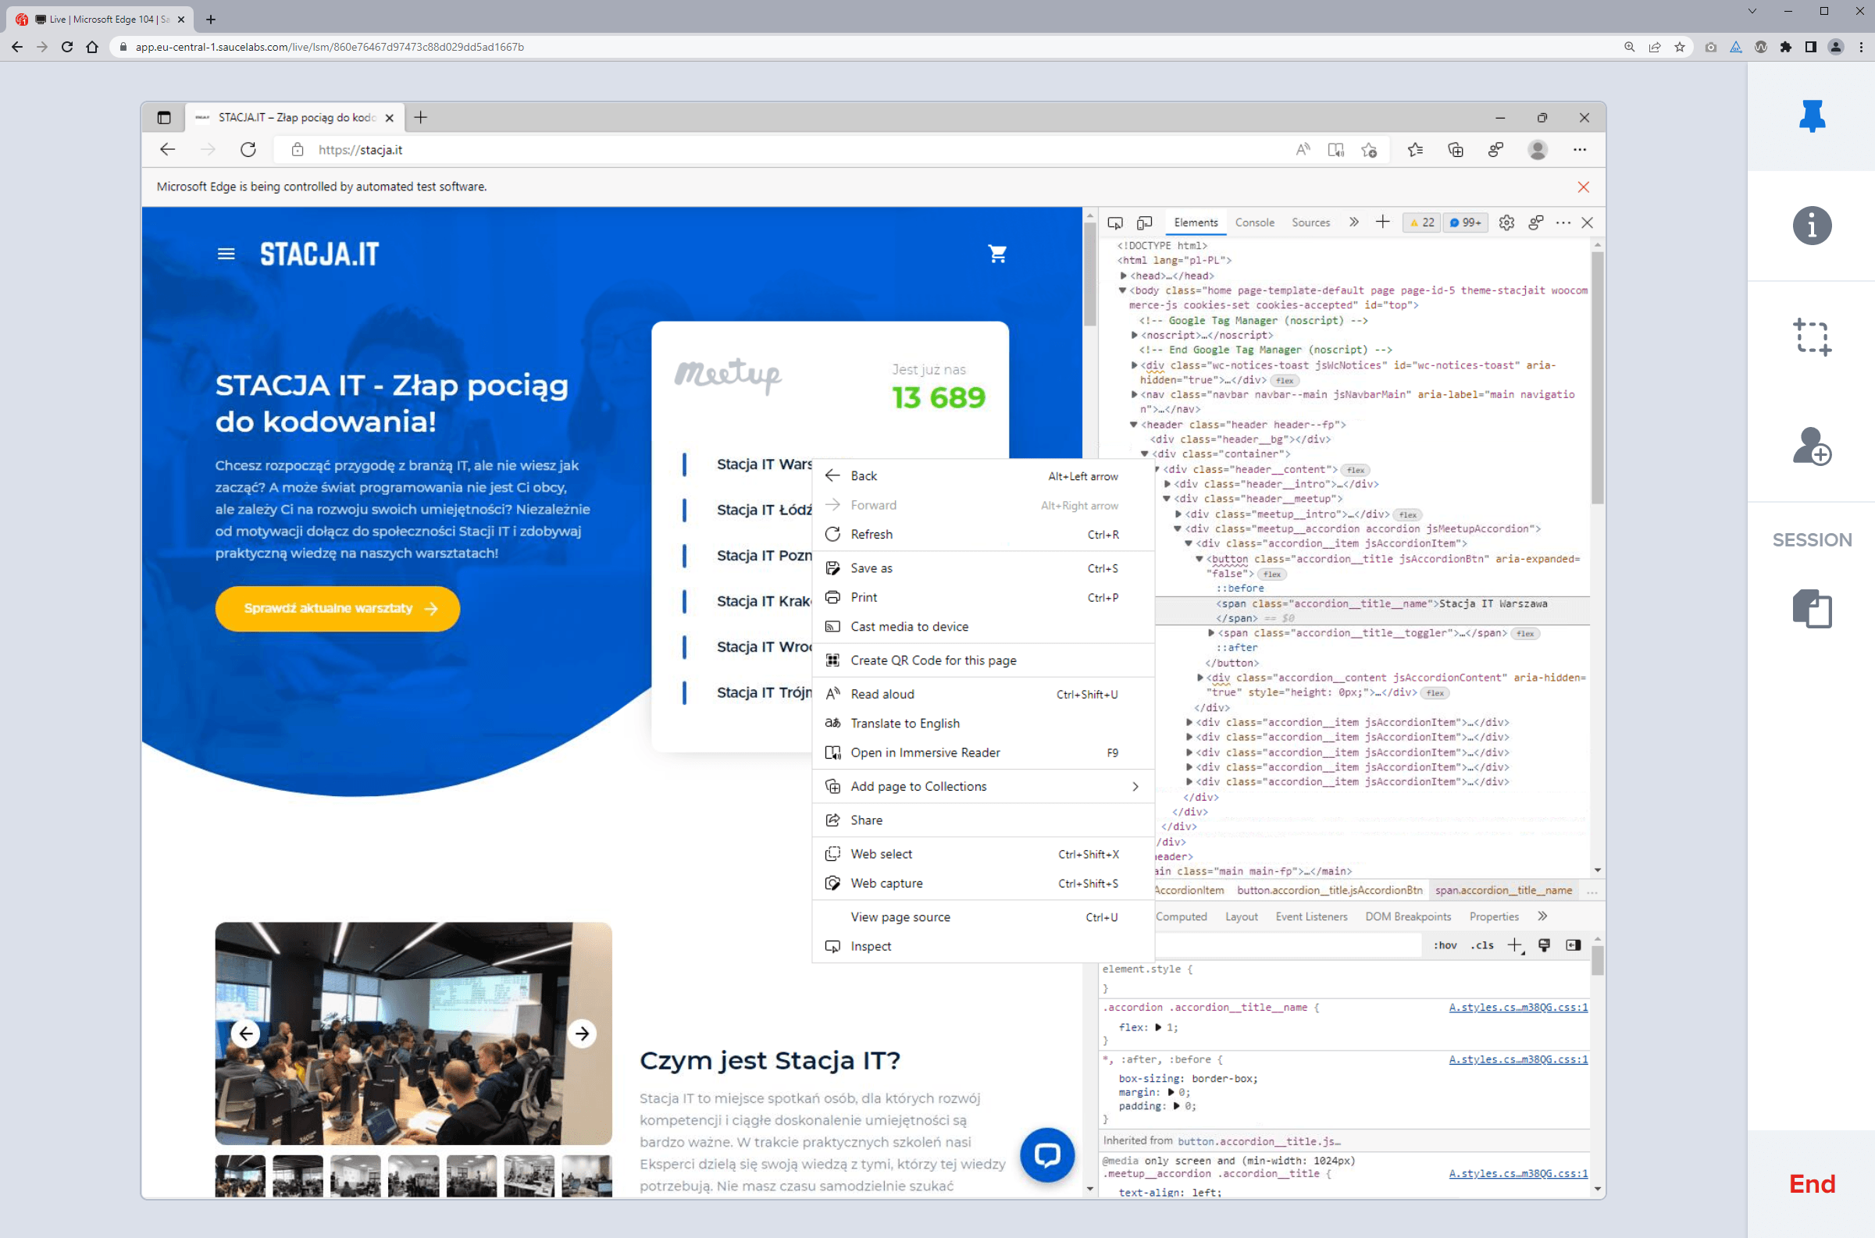The image size is (1875, 1238).
Task: Toggle the :hov element state button
Action: 1445,945
